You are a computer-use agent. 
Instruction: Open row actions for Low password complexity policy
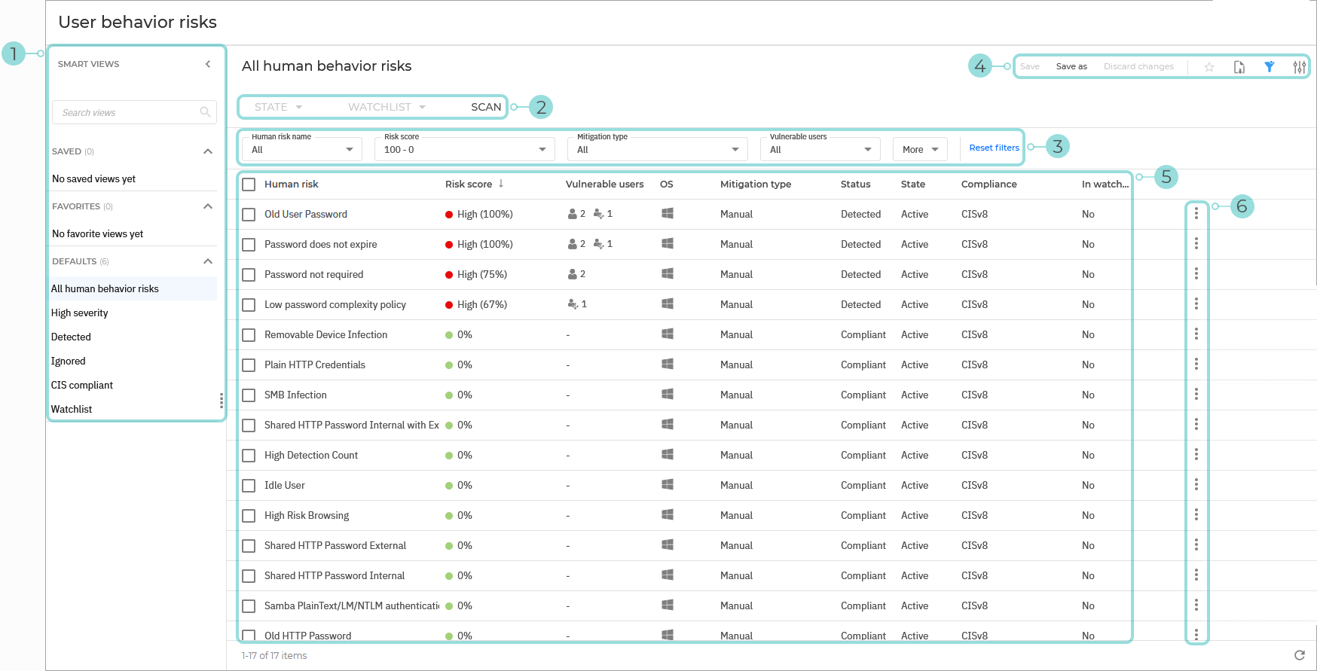coord(1196,304)
